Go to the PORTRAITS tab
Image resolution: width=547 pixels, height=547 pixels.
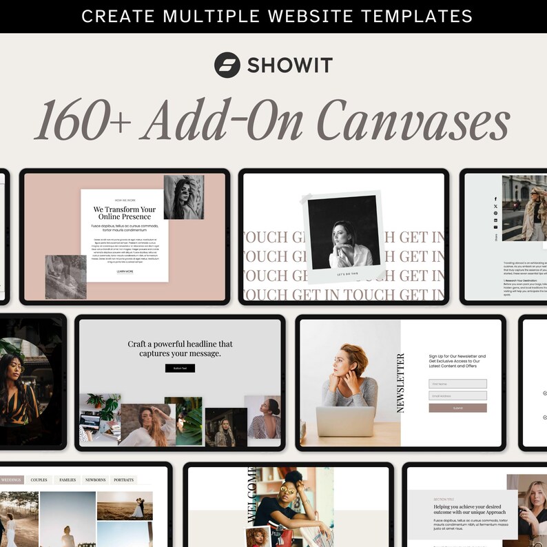click(123, 479)
